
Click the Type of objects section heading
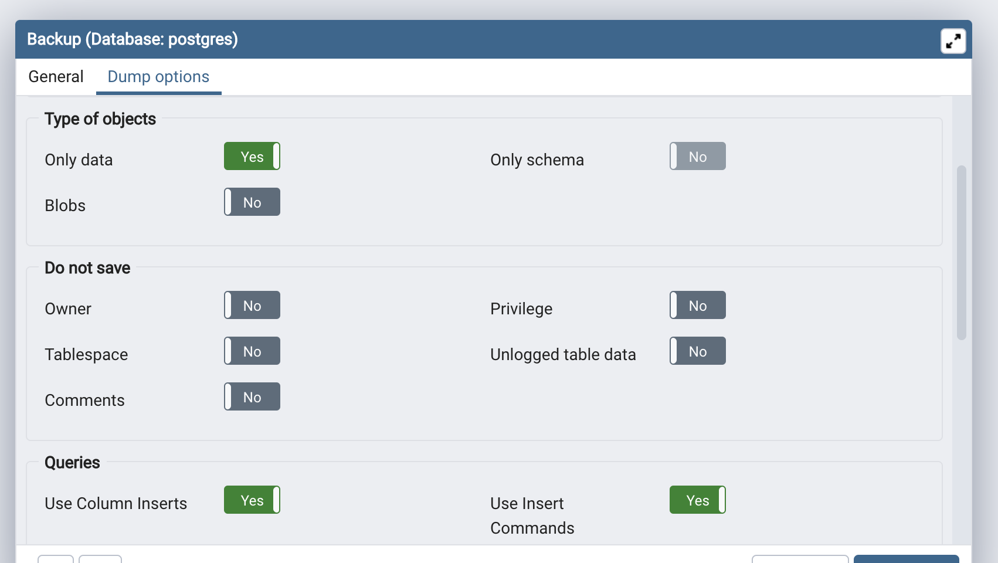(x=100, y=119)
